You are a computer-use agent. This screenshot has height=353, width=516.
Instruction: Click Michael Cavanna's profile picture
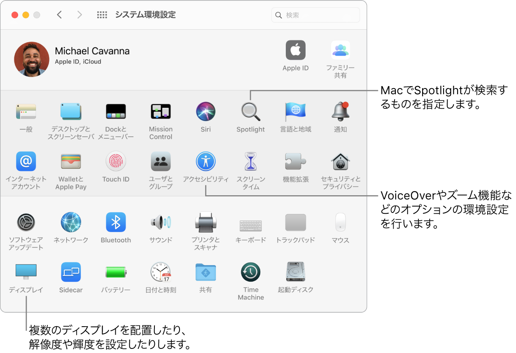coord(32,59)
